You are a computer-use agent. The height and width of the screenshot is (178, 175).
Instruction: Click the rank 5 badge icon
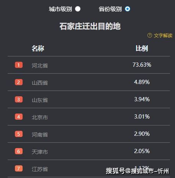pos(19,134)
